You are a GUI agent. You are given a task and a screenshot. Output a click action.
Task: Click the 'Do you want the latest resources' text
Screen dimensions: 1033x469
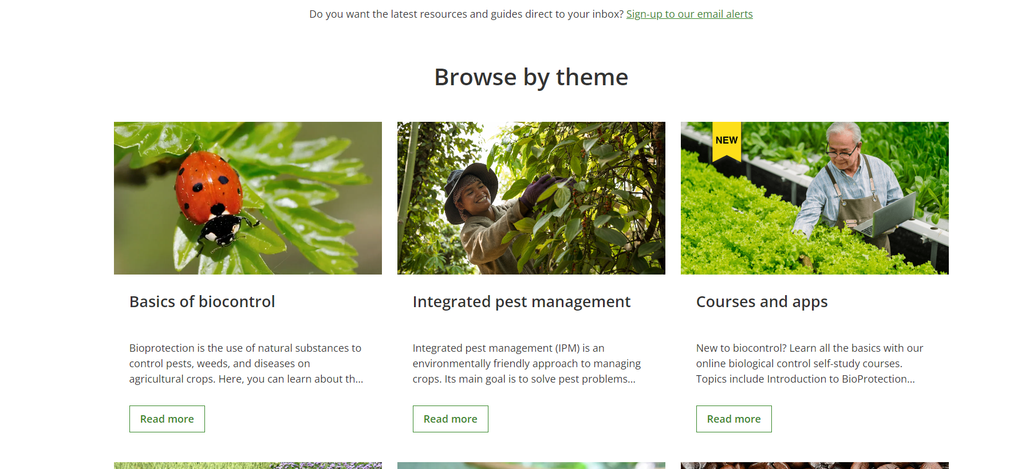(466, 14)
